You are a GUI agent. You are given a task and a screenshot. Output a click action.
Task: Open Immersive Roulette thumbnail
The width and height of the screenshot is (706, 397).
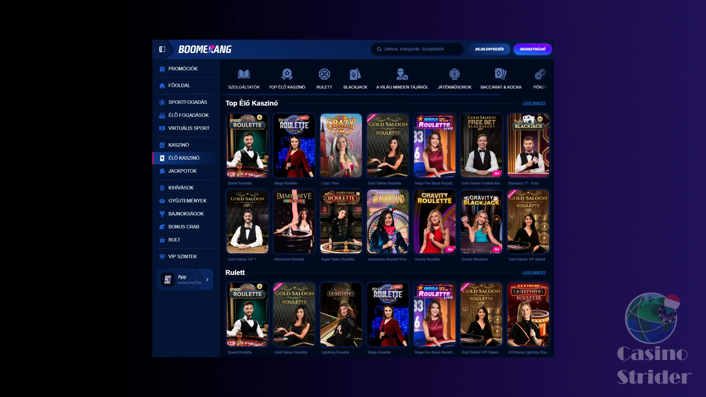(x=294, y=221)
